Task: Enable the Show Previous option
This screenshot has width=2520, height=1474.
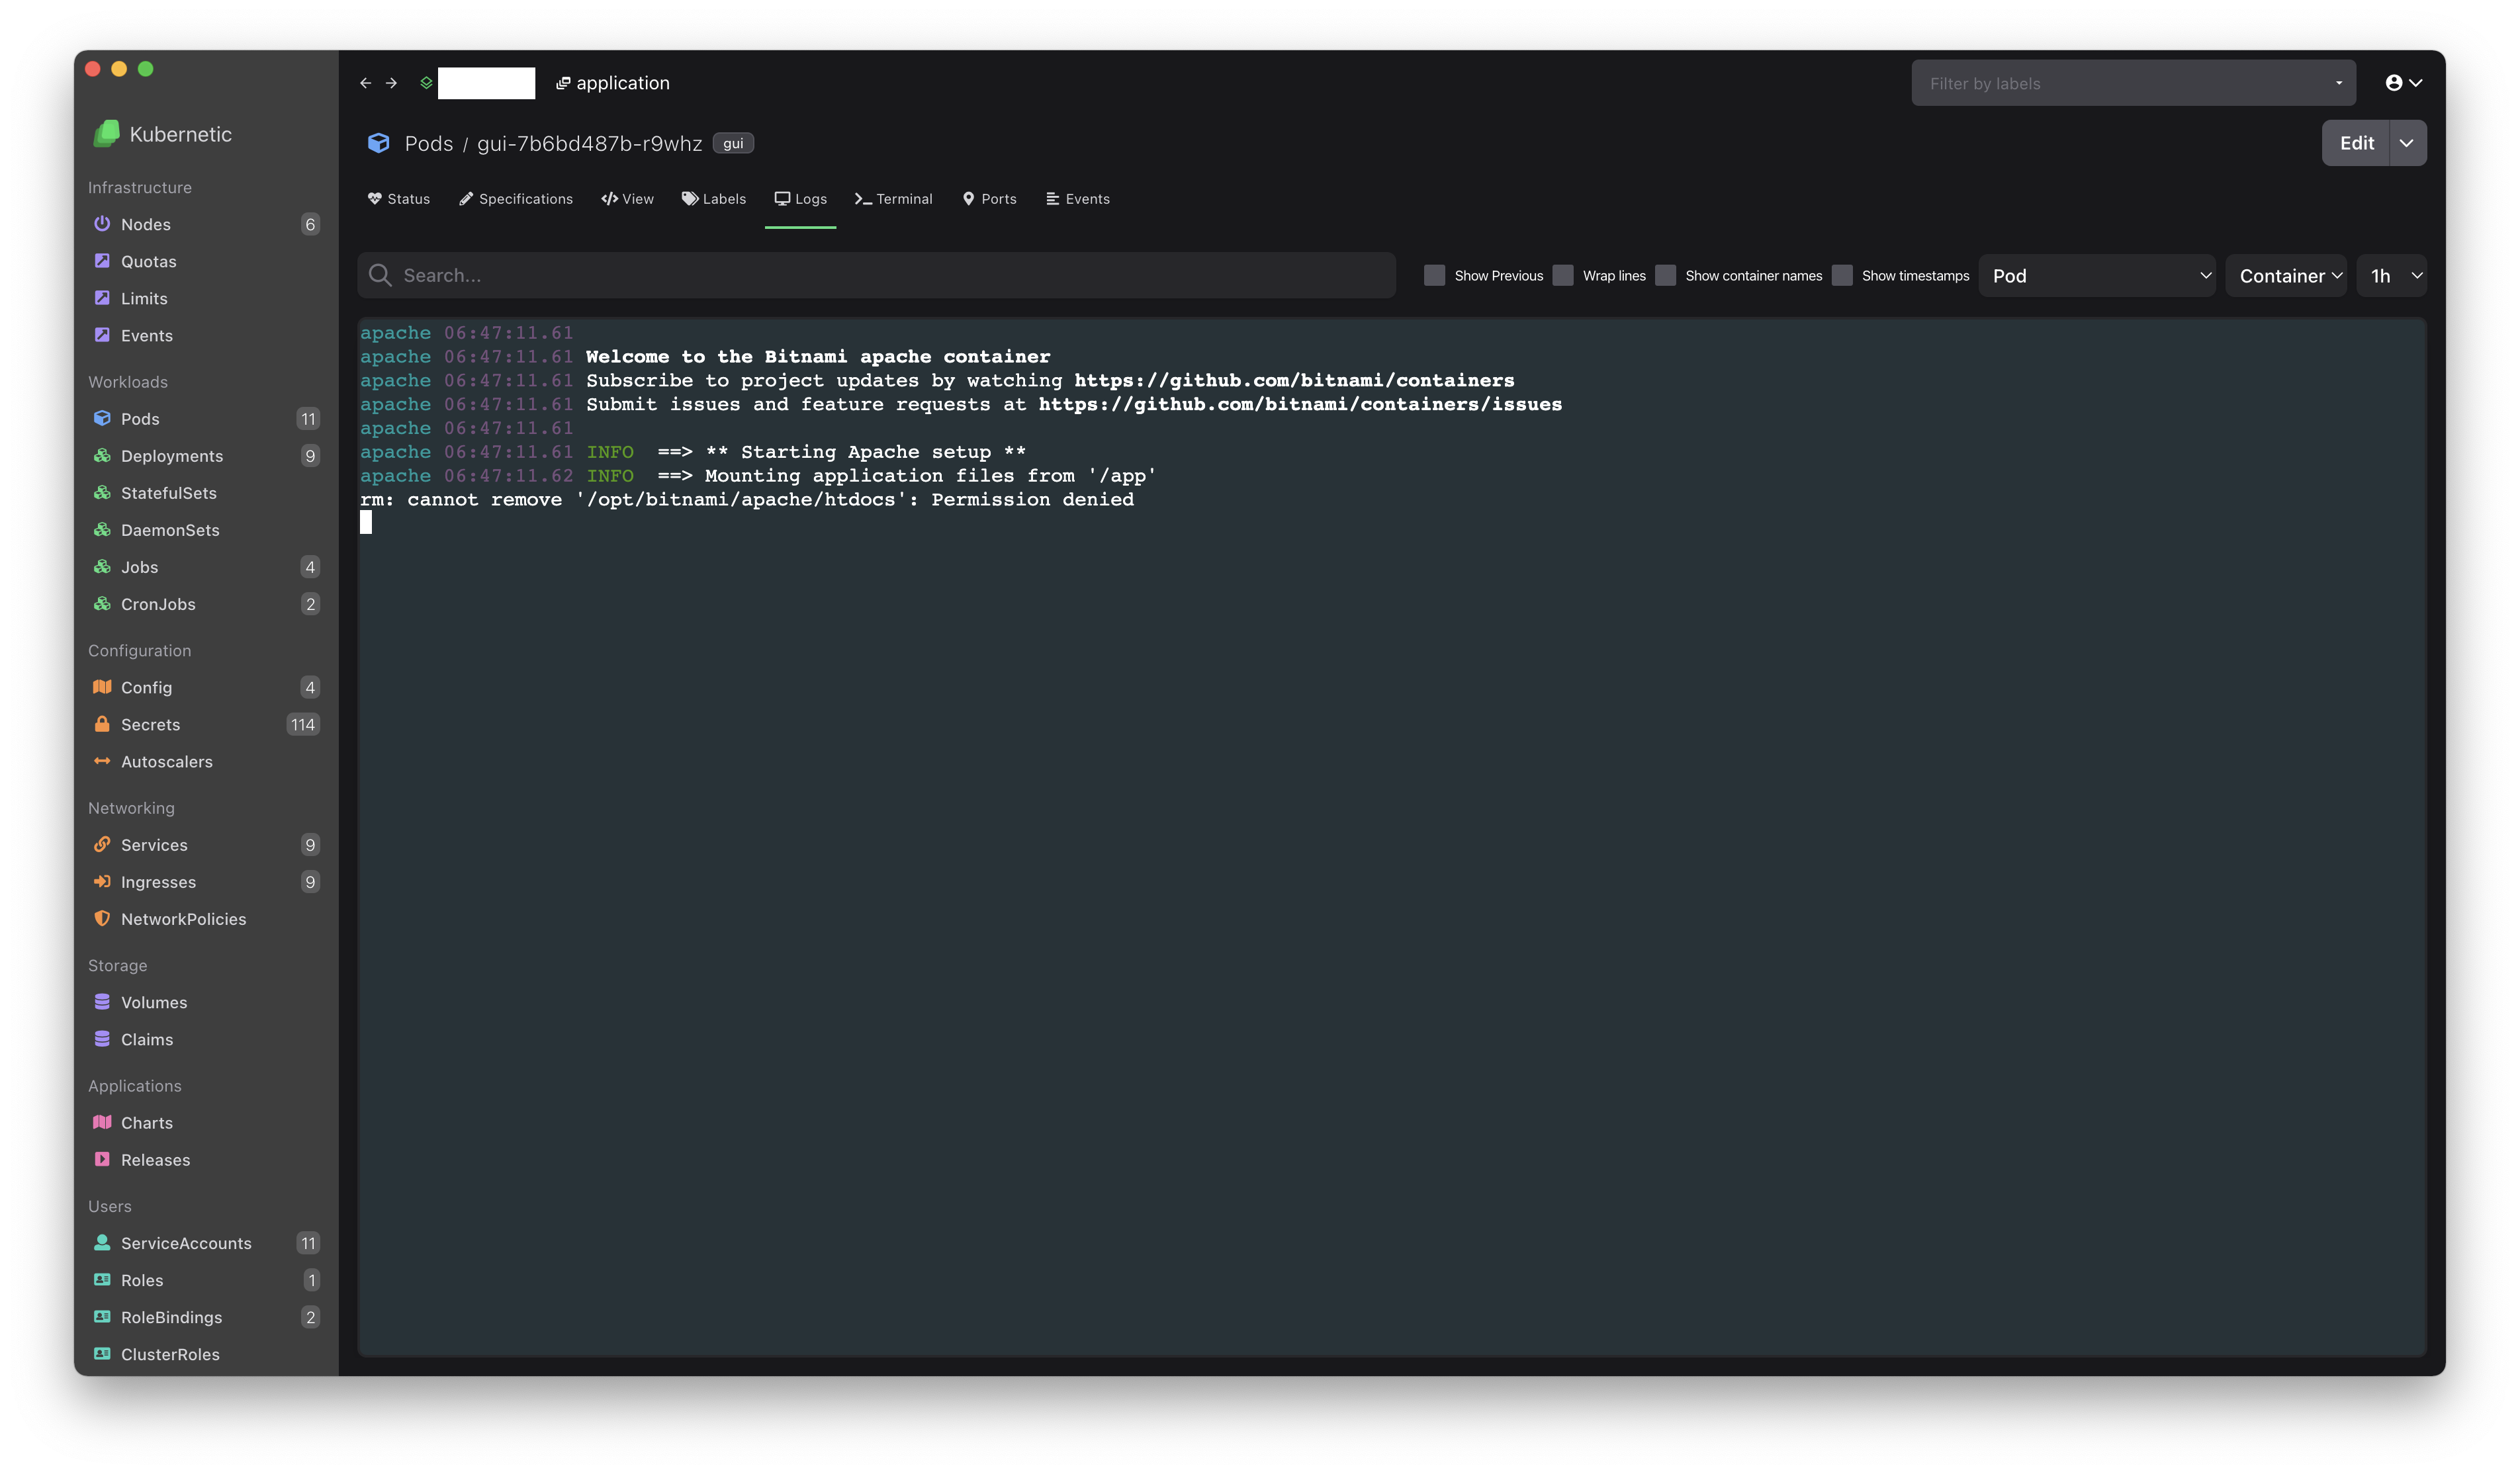Action: (x=1436, y=275)
